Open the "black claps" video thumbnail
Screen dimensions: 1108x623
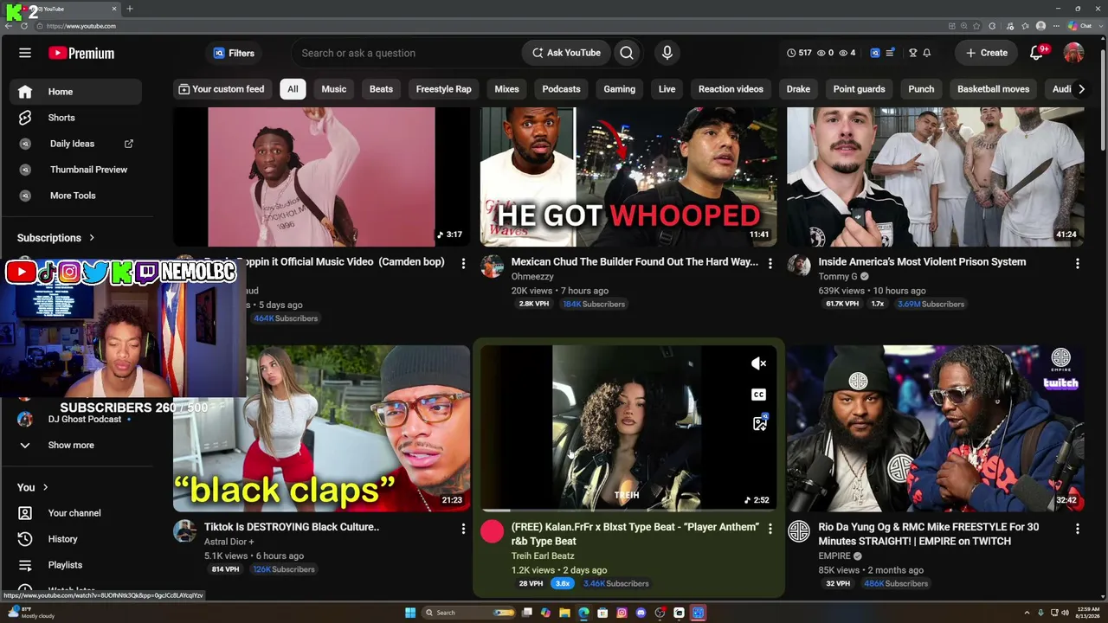pos(321,429)
